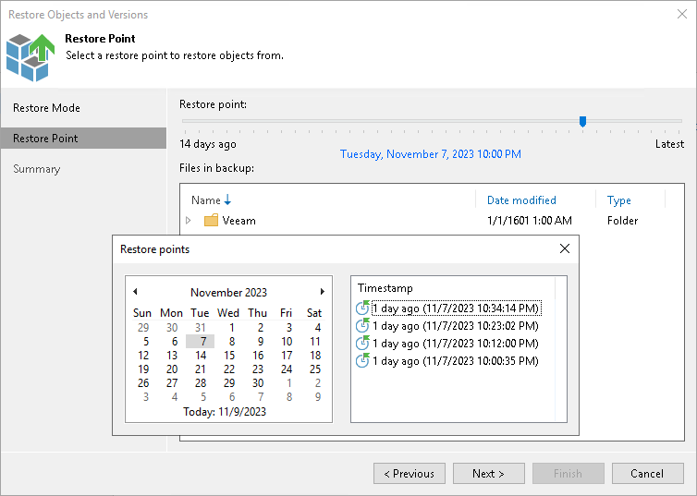Image resolution: width=697 pixels, height=496 pixels.
Task: Click the Previous button
Action: (x=410, y=473)
